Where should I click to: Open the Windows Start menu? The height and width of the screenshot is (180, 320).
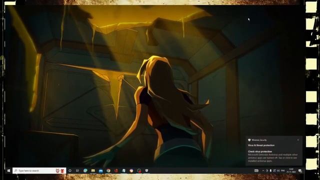[8, 170]
